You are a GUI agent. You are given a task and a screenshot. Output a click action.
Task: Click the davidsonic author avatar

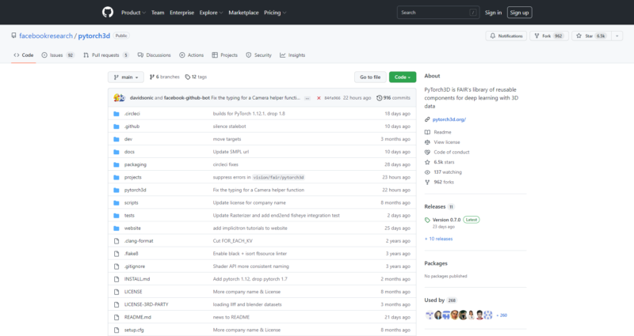(x=117, y=98)
